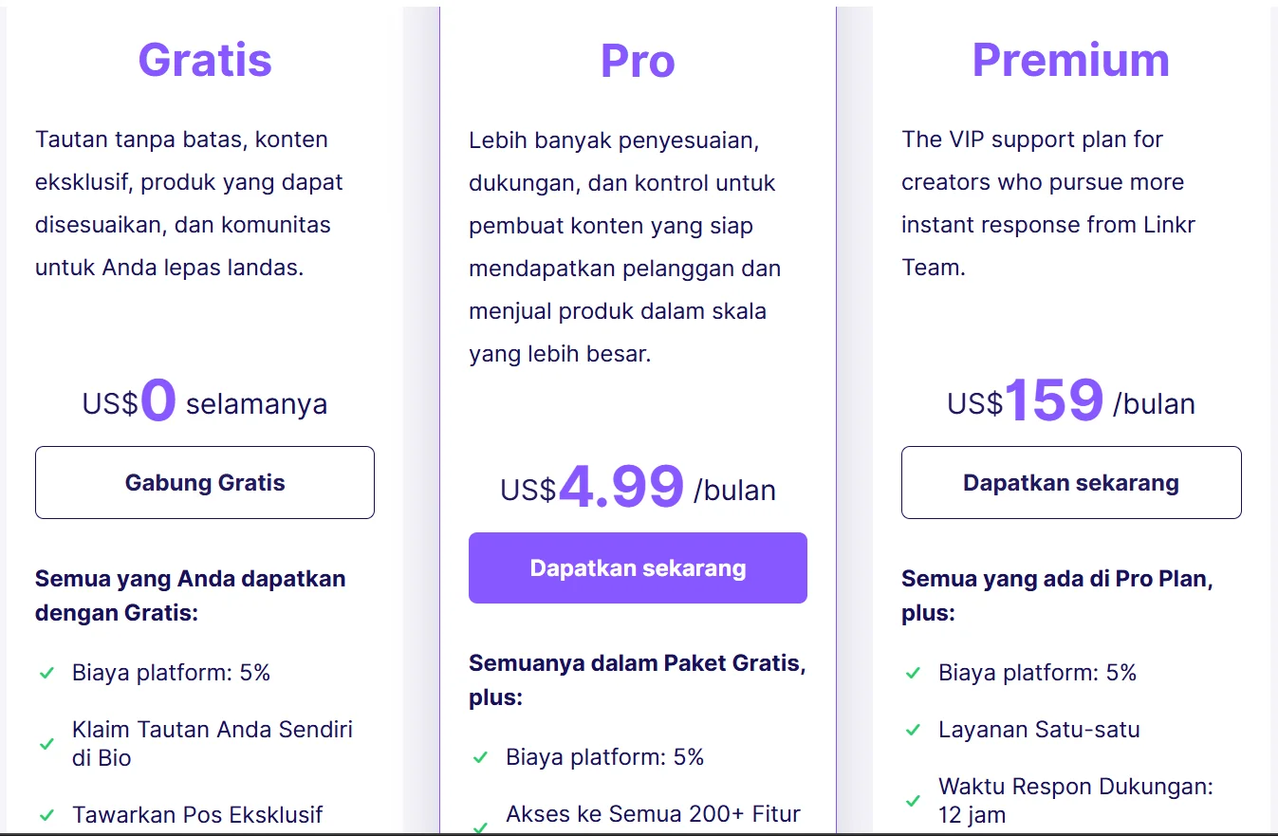Image resolution: width=1278 pixels, height=836 pixels.
Task: Click the checkmark beside Gratis Biaya platform: 5%
Action: pos(46,673)
